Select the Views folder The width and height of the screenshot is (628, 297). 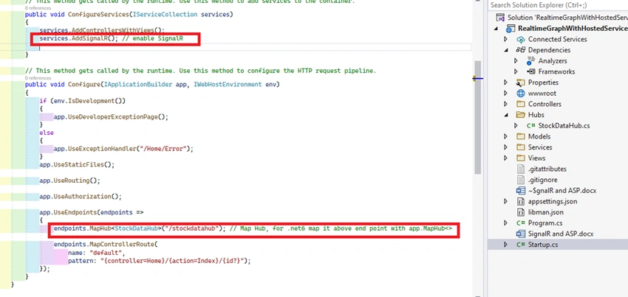click(536, 158)
